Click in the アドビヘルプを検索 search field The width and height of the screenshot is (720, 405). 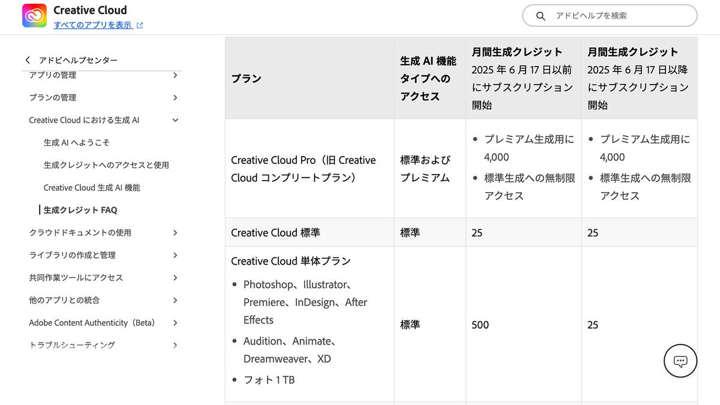pos(618,16)
